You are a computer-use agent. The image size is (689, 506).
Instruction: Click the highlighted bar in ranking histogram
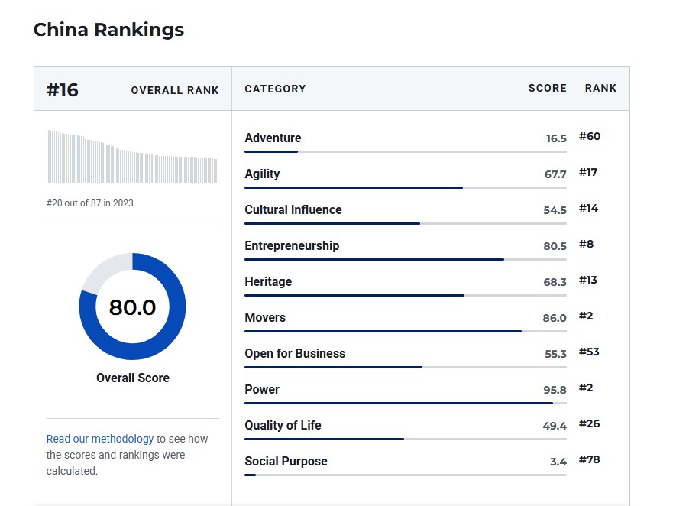[76, 158]
